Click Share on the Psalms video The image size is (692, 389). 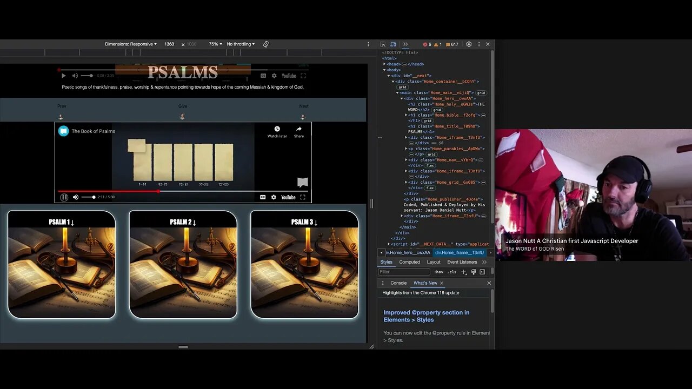pyautogui.click(x=298, y=132)
